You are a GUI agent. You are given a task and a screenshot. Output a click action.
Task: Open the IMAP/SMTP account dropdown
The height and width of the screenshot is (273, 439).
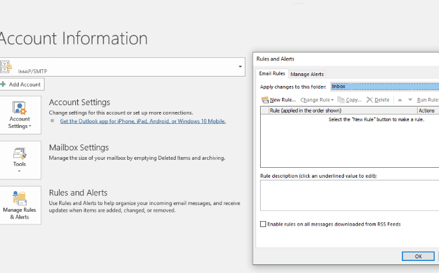click(x=239, y=67)
